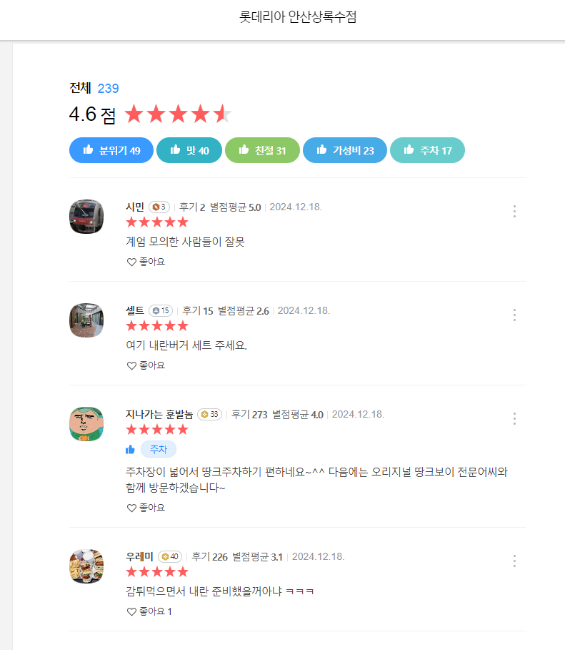Open 셀트's profile thumbnail

click(x=86, y=320)
